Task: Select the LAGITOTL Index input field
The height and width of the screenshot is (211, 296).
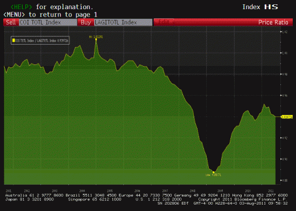Action: [x=123, y=23]
